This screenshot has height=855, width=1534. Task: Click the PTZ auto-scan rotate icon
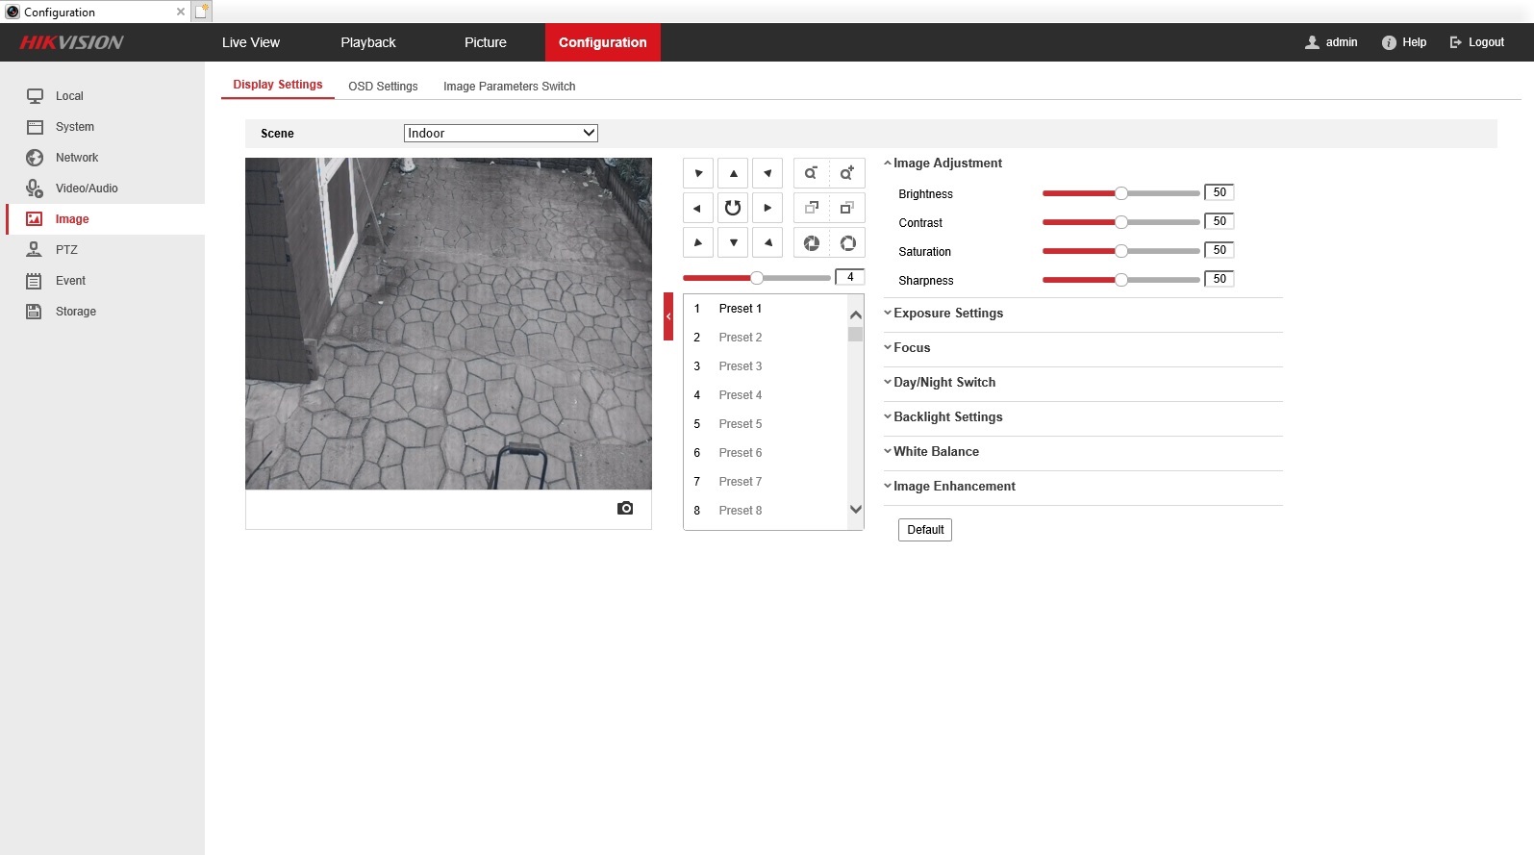point(733,208)
